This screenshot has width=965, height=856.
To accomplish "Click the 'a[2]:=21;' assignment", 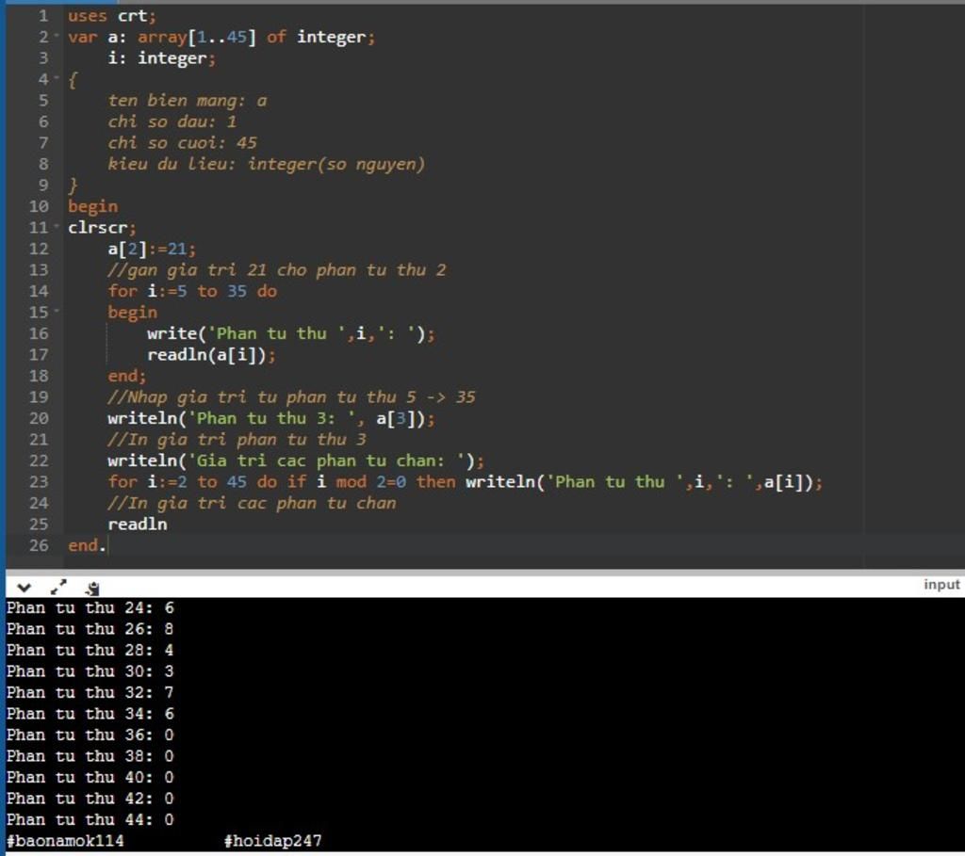I will tap(152, 249).
